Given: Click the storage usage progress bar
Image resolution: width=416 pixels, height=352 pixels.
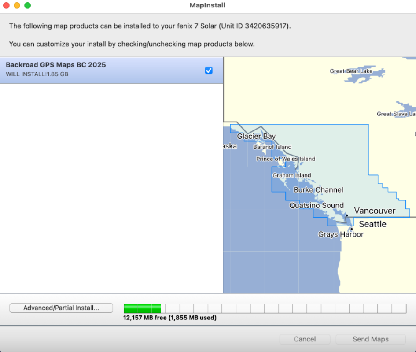Looking at the screenshot, I should [x=265, y=308].
